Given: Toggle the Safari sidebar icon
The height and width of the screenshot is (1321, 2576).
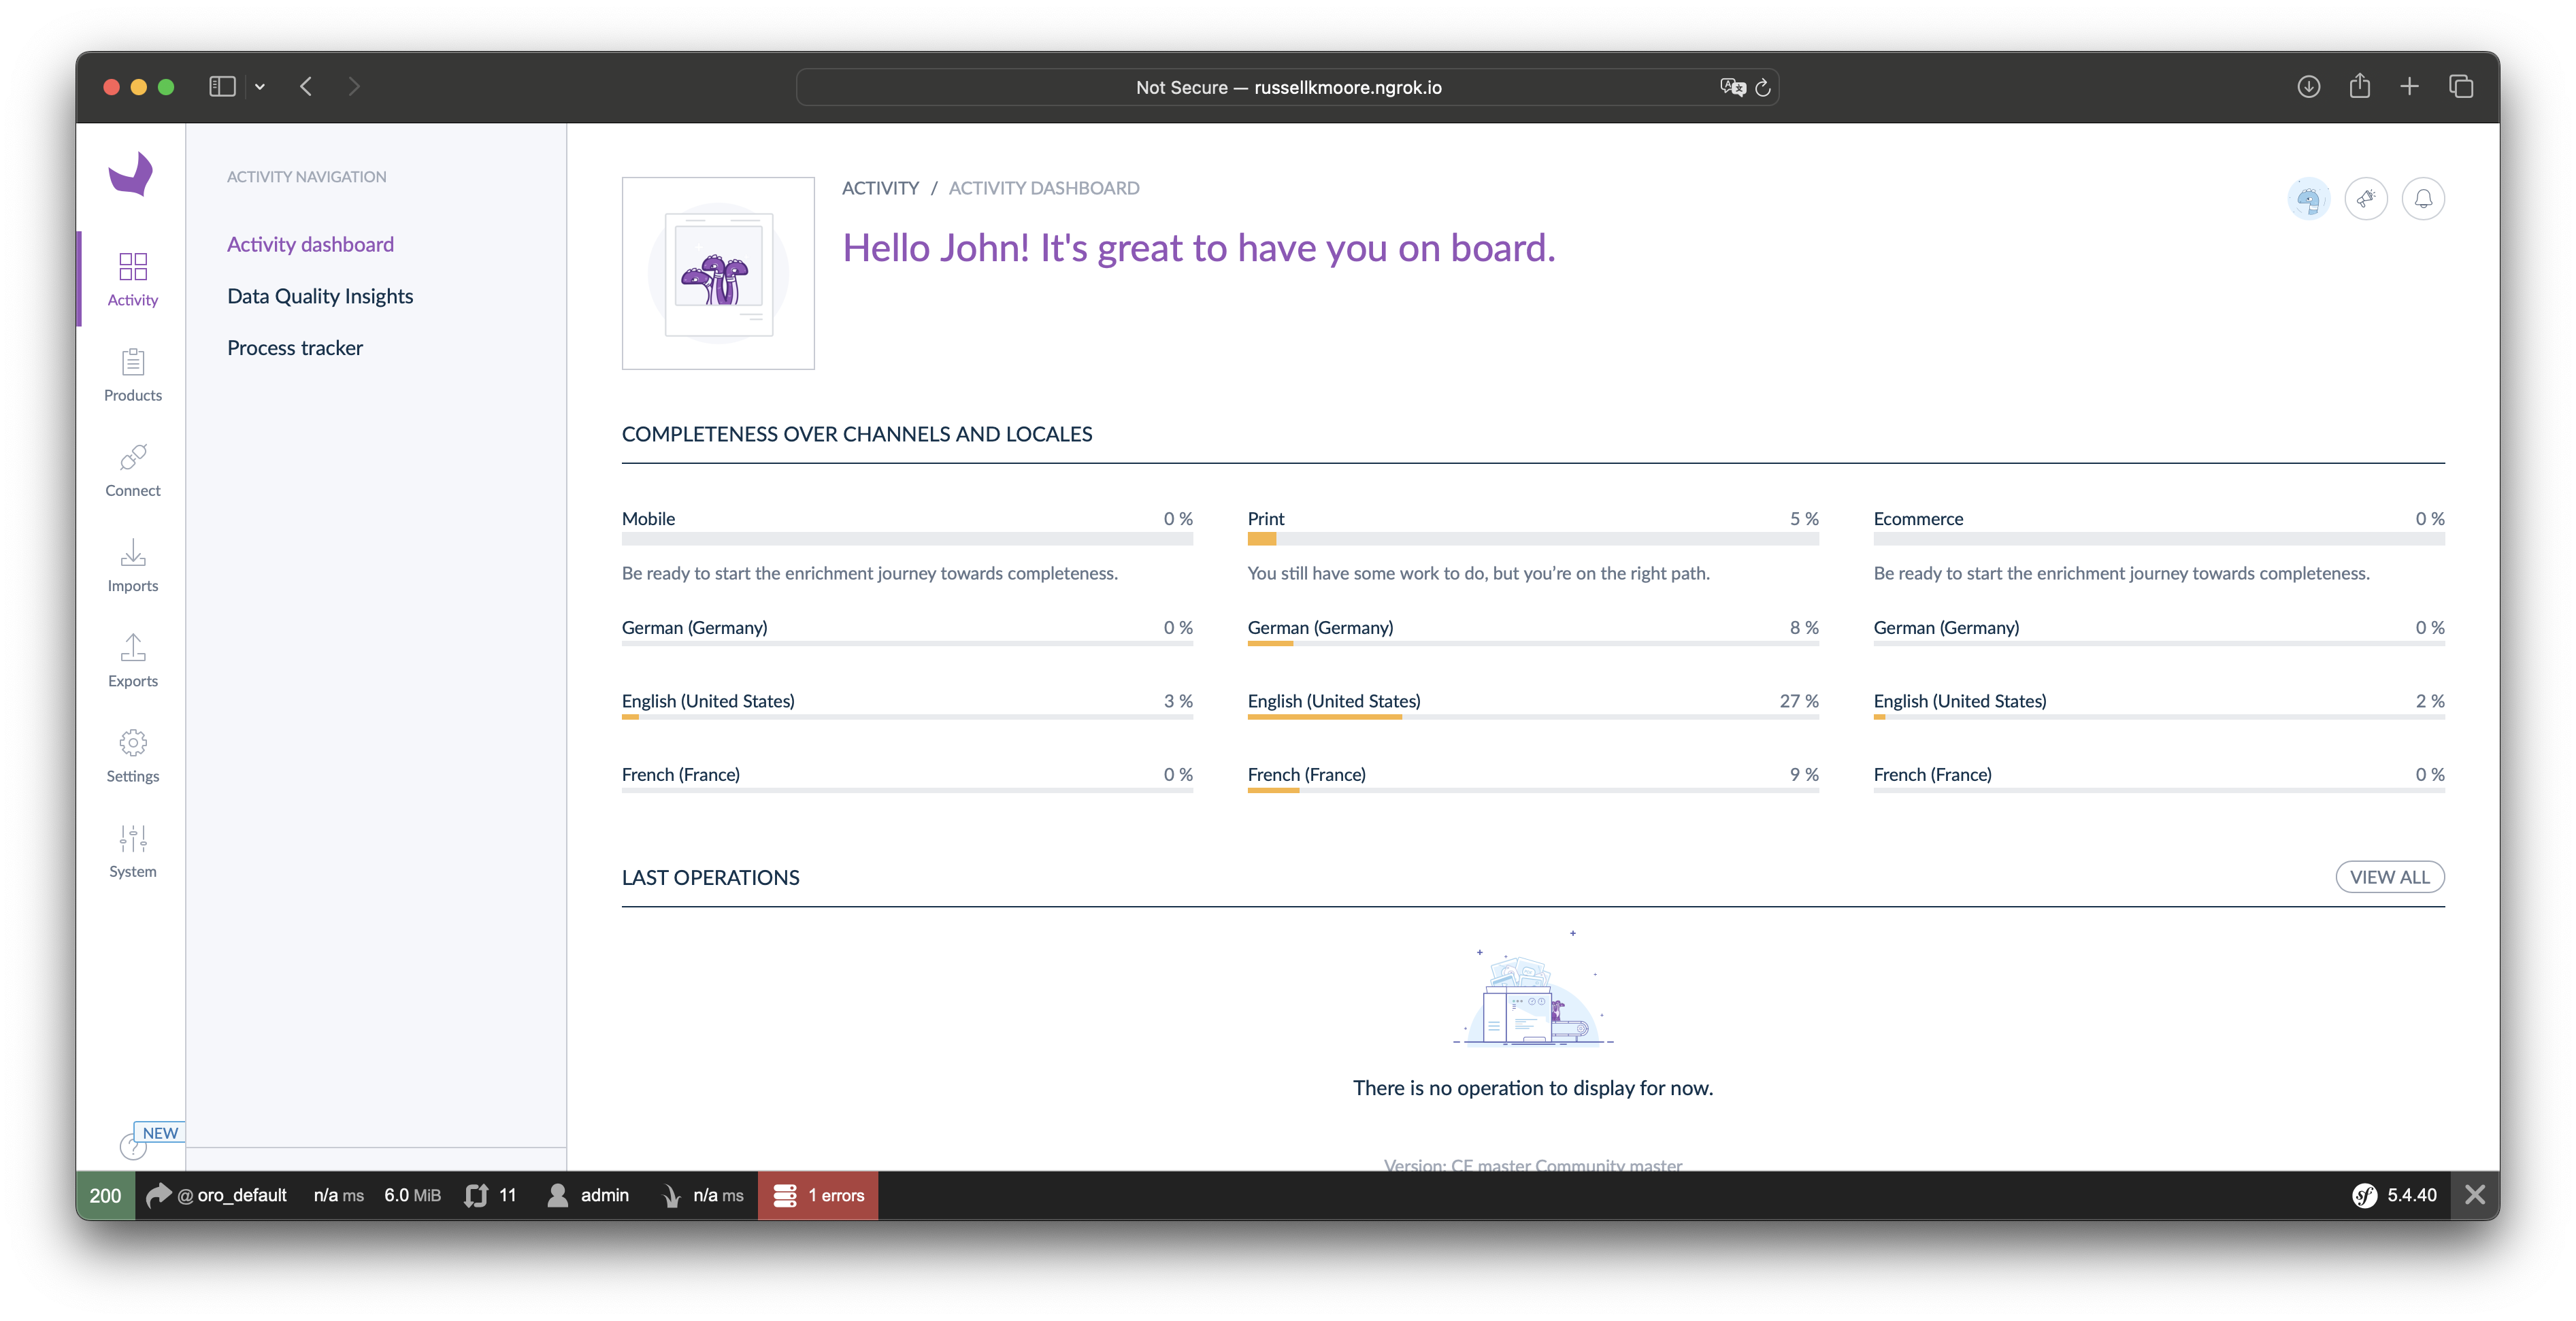Looking at the screenshot, I should 222,87.
